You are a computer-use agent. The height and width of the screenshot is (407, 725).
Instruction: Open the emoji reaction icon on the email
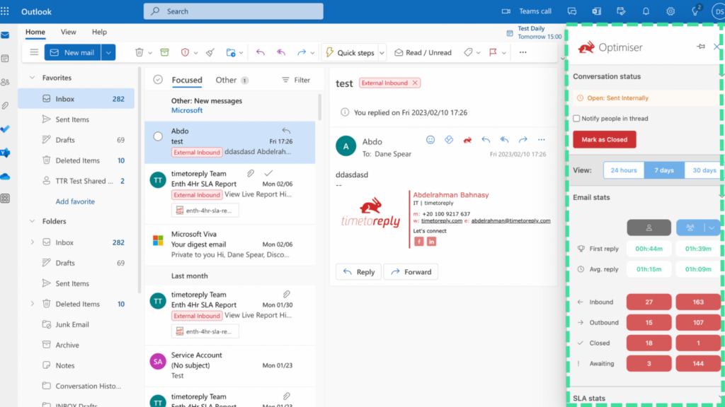(x=432, y=140)
